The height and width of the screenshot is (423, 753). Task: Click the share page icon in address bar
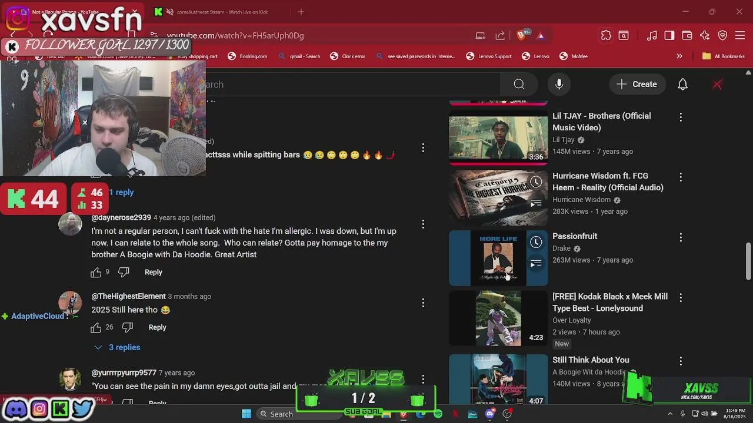[500, 36]
